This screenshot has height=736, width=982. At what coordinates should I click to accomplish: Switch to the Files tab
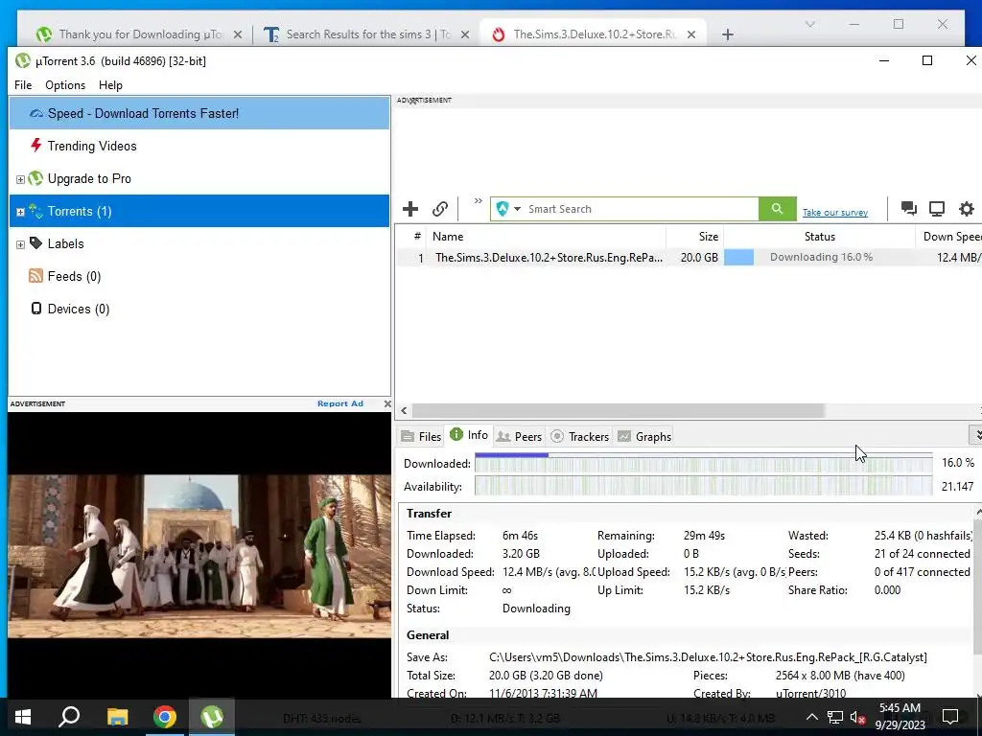422,436
